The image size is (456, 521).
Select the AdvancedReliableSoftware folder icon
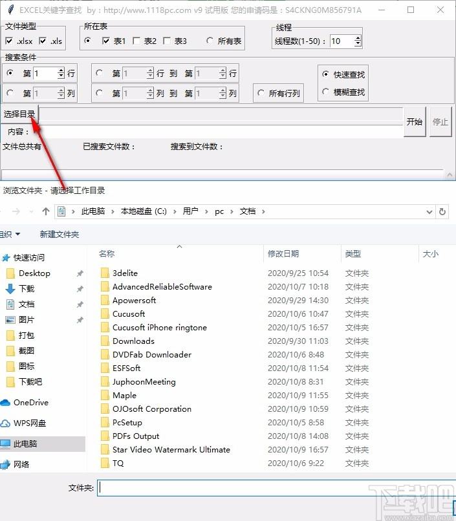tap(105, 287)
